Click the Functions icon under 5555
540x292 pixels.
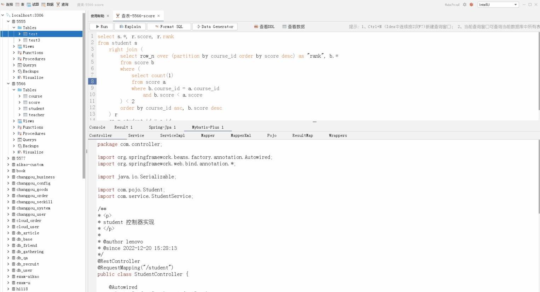tap(19, 53)
